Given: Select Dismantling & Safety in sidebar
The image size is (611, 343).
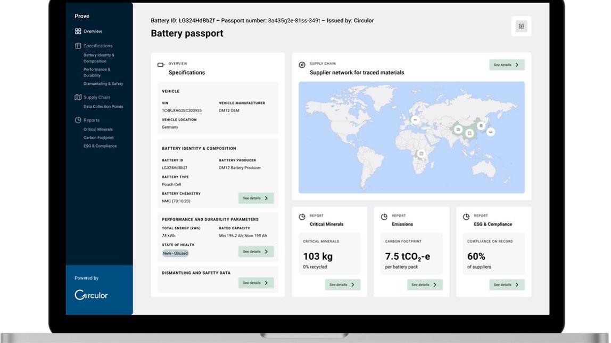Looking at the screenshot, I should pos(103,84).
